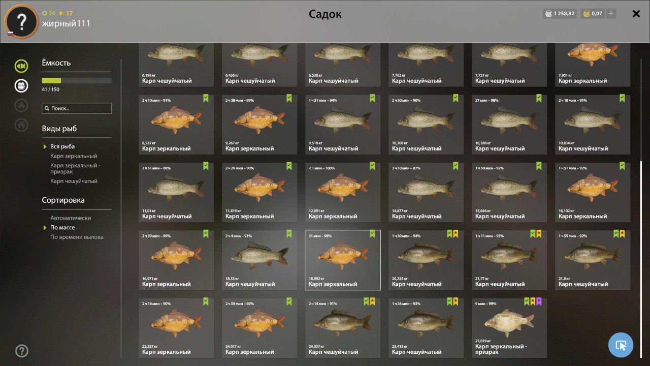Filter by Карп зеркальный - призрак
Screen dimensions: 650x366
click(x=75, y=168)
